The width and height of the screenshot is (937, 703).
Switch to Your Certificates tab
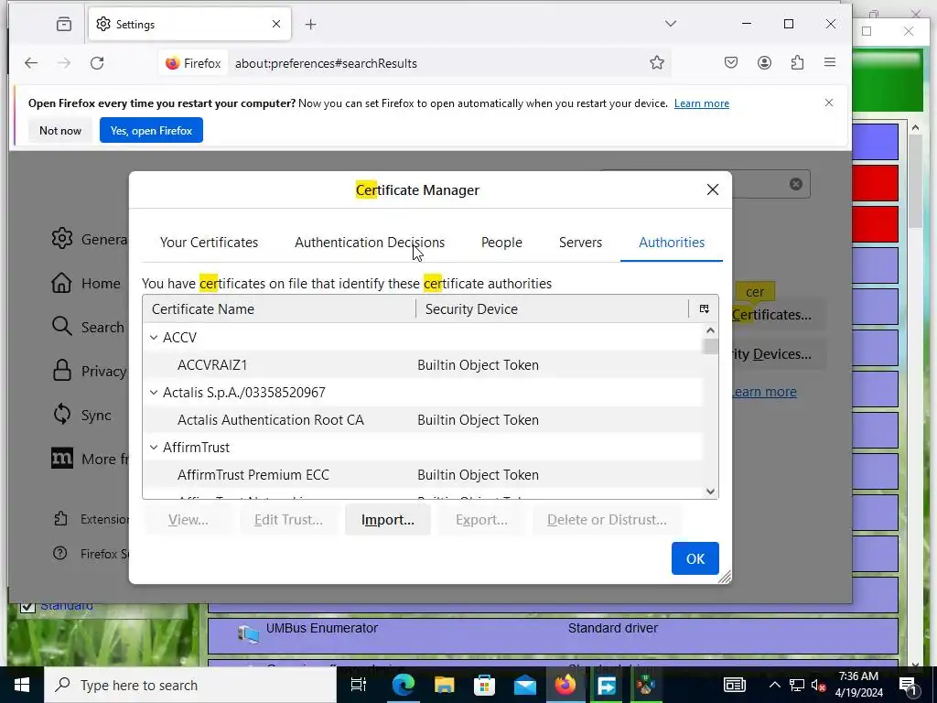pos(210,242)
